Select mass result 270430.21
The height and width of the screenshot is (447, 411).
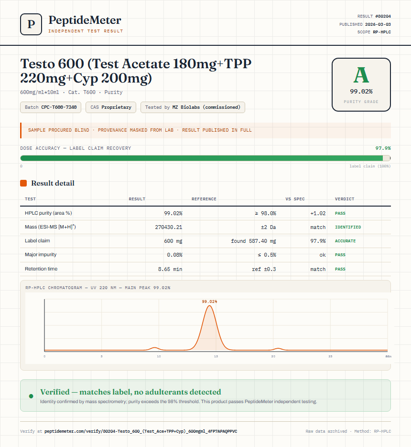(169, 227)
